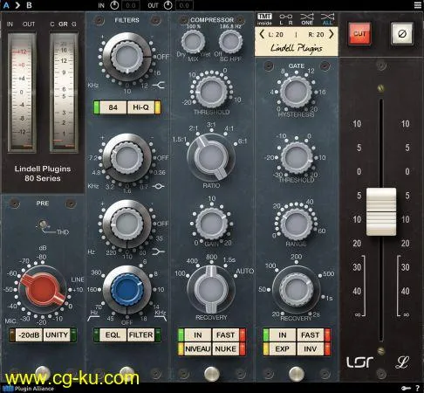This screenshot has width=424, height=393.
Task: Copy A to B using the arrow
Action: [x=17, y=5]
